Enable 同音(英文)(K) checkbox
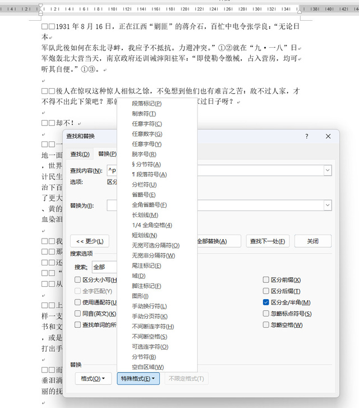The height and width of the screenshot is (408, 359). point(77,314)
